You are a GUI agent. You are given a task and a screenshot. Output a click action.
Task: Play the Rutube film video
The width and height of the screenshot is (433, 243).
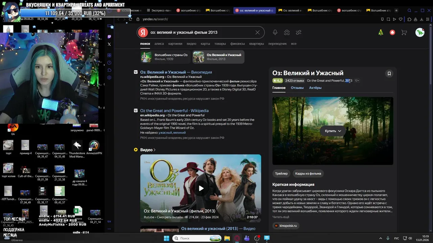coord(201,188)
